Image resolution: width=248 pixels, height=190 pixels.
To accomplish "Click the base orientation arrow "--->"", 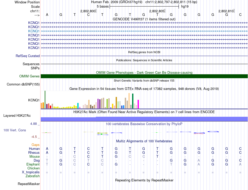I will [37, 15].
